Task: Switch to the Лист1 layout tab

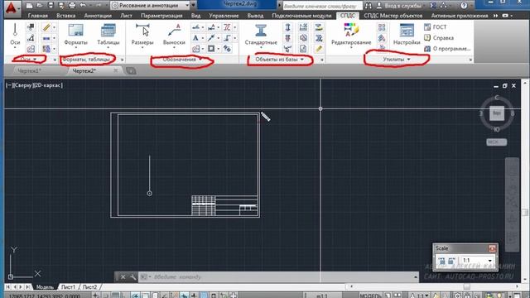Action: (x=68, y=287)
